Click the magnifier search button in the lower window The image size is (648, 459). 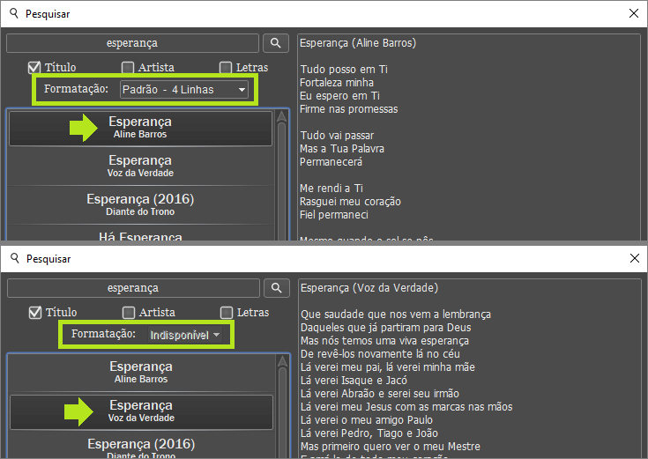(x=276, y=288)
